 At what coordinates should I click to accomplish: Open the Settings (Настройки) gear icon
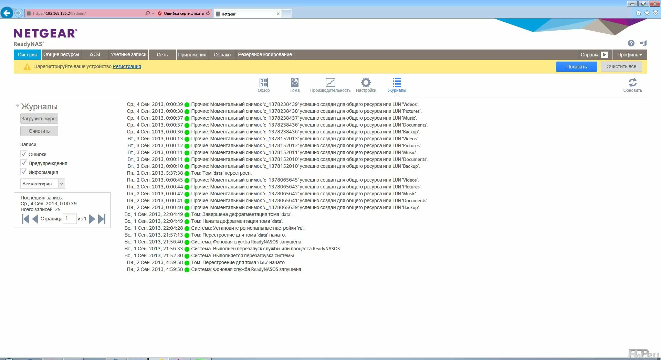tap(366, 83)
